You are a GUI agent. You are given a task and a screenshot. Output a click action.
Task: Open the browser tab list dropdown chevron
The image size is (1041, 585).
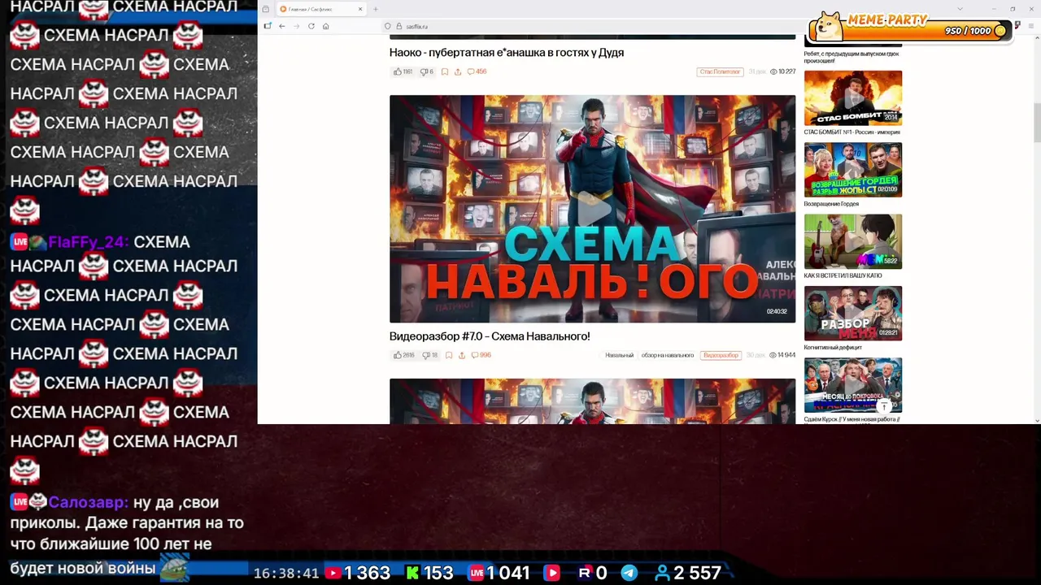coord(960,9)
